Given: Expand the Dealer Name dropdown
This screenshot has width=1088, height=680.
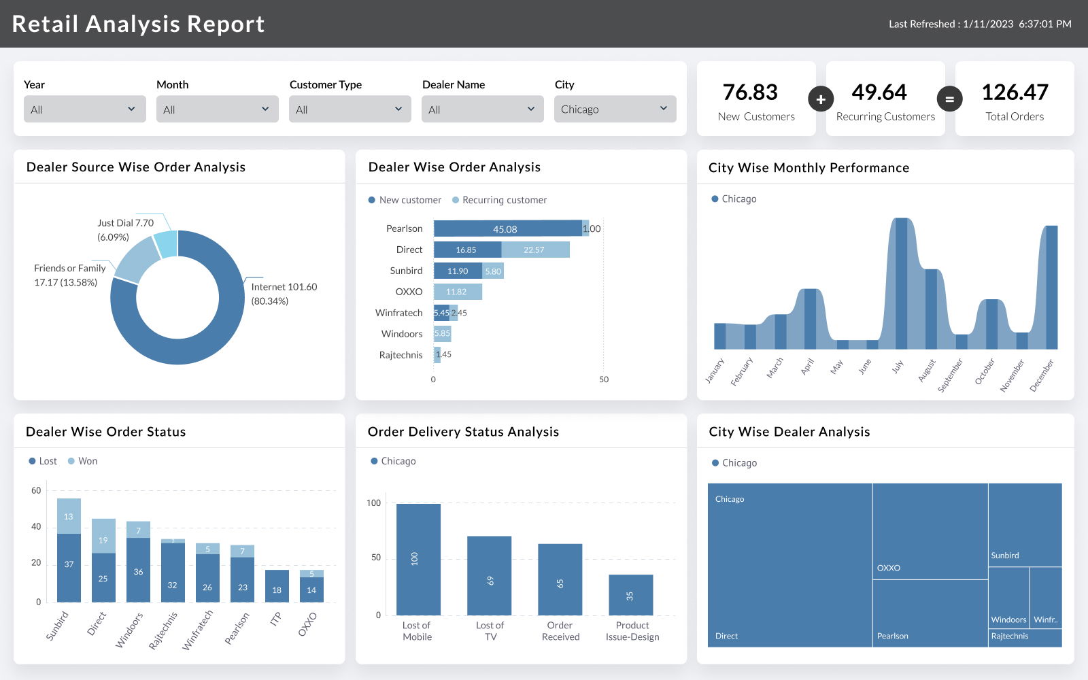Looking at the screenshot, I should 482,109.
